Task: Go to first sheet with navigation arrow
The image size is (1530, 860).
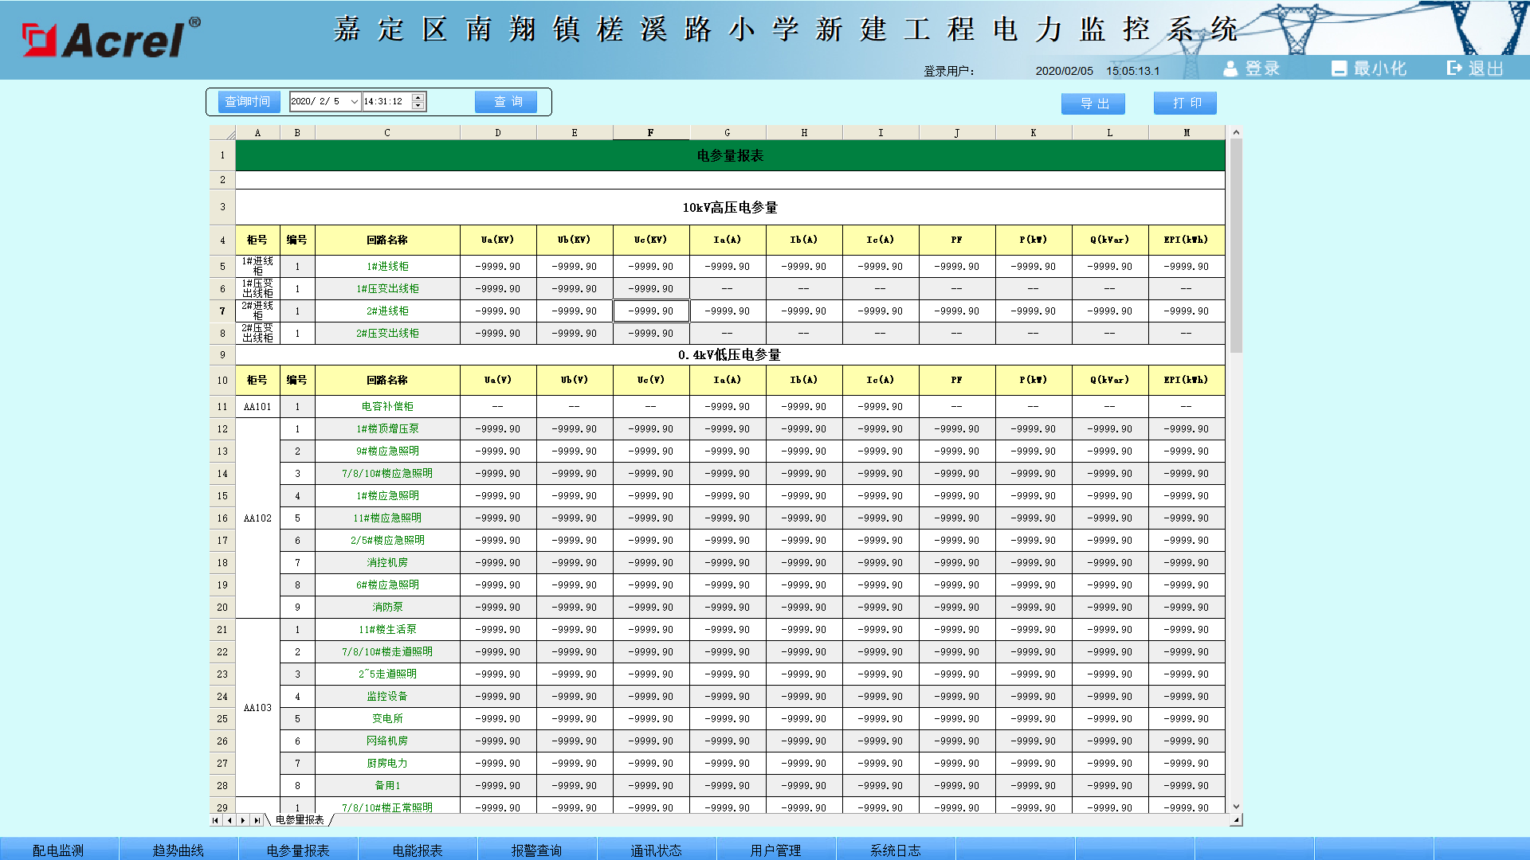Action: point(216,820)
